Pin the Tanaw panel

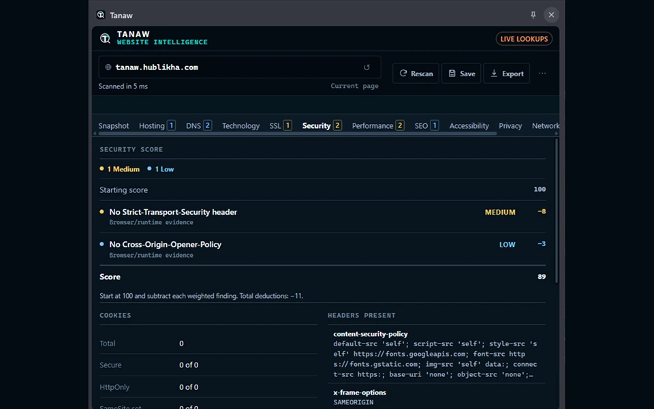(533, 15)
